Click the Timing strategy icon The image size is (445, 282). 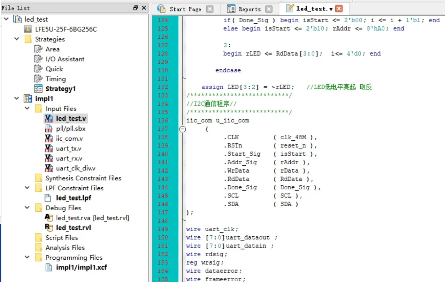click(x=38, y=79)
